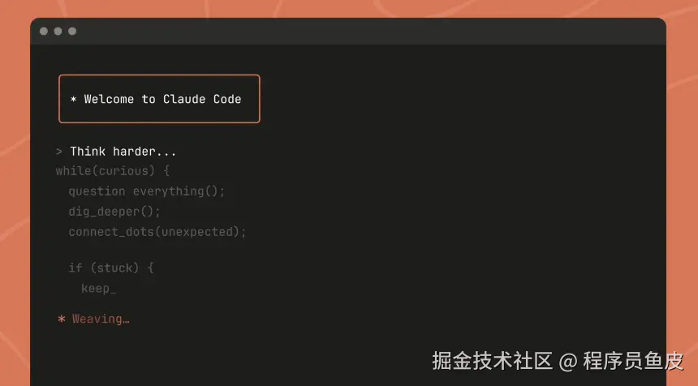Click the dig_deeper(); code line
698x386 pixels.
114,212
